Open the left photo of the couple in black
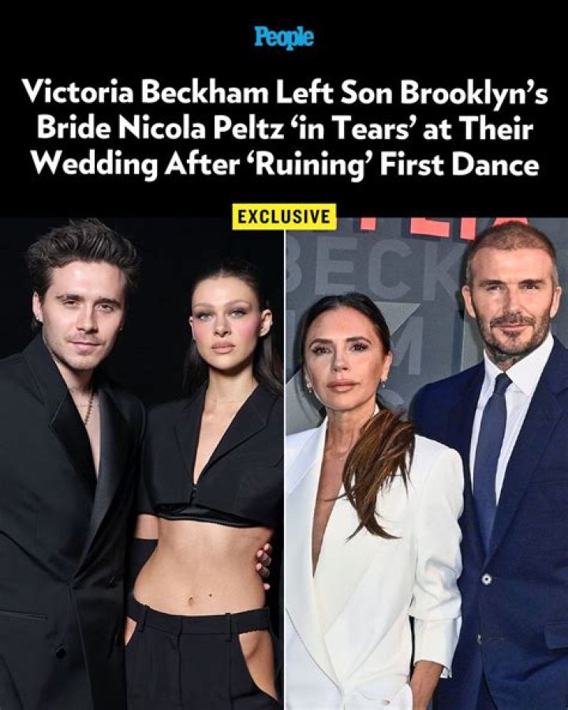The width and height of the screenshot is (568, 710). click(141, 464)
